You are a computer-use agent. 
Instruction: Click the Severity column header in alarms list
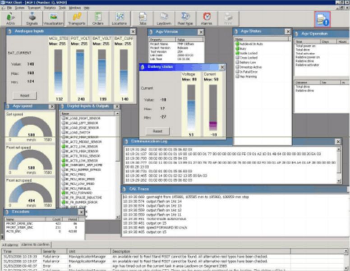[50, 251]
